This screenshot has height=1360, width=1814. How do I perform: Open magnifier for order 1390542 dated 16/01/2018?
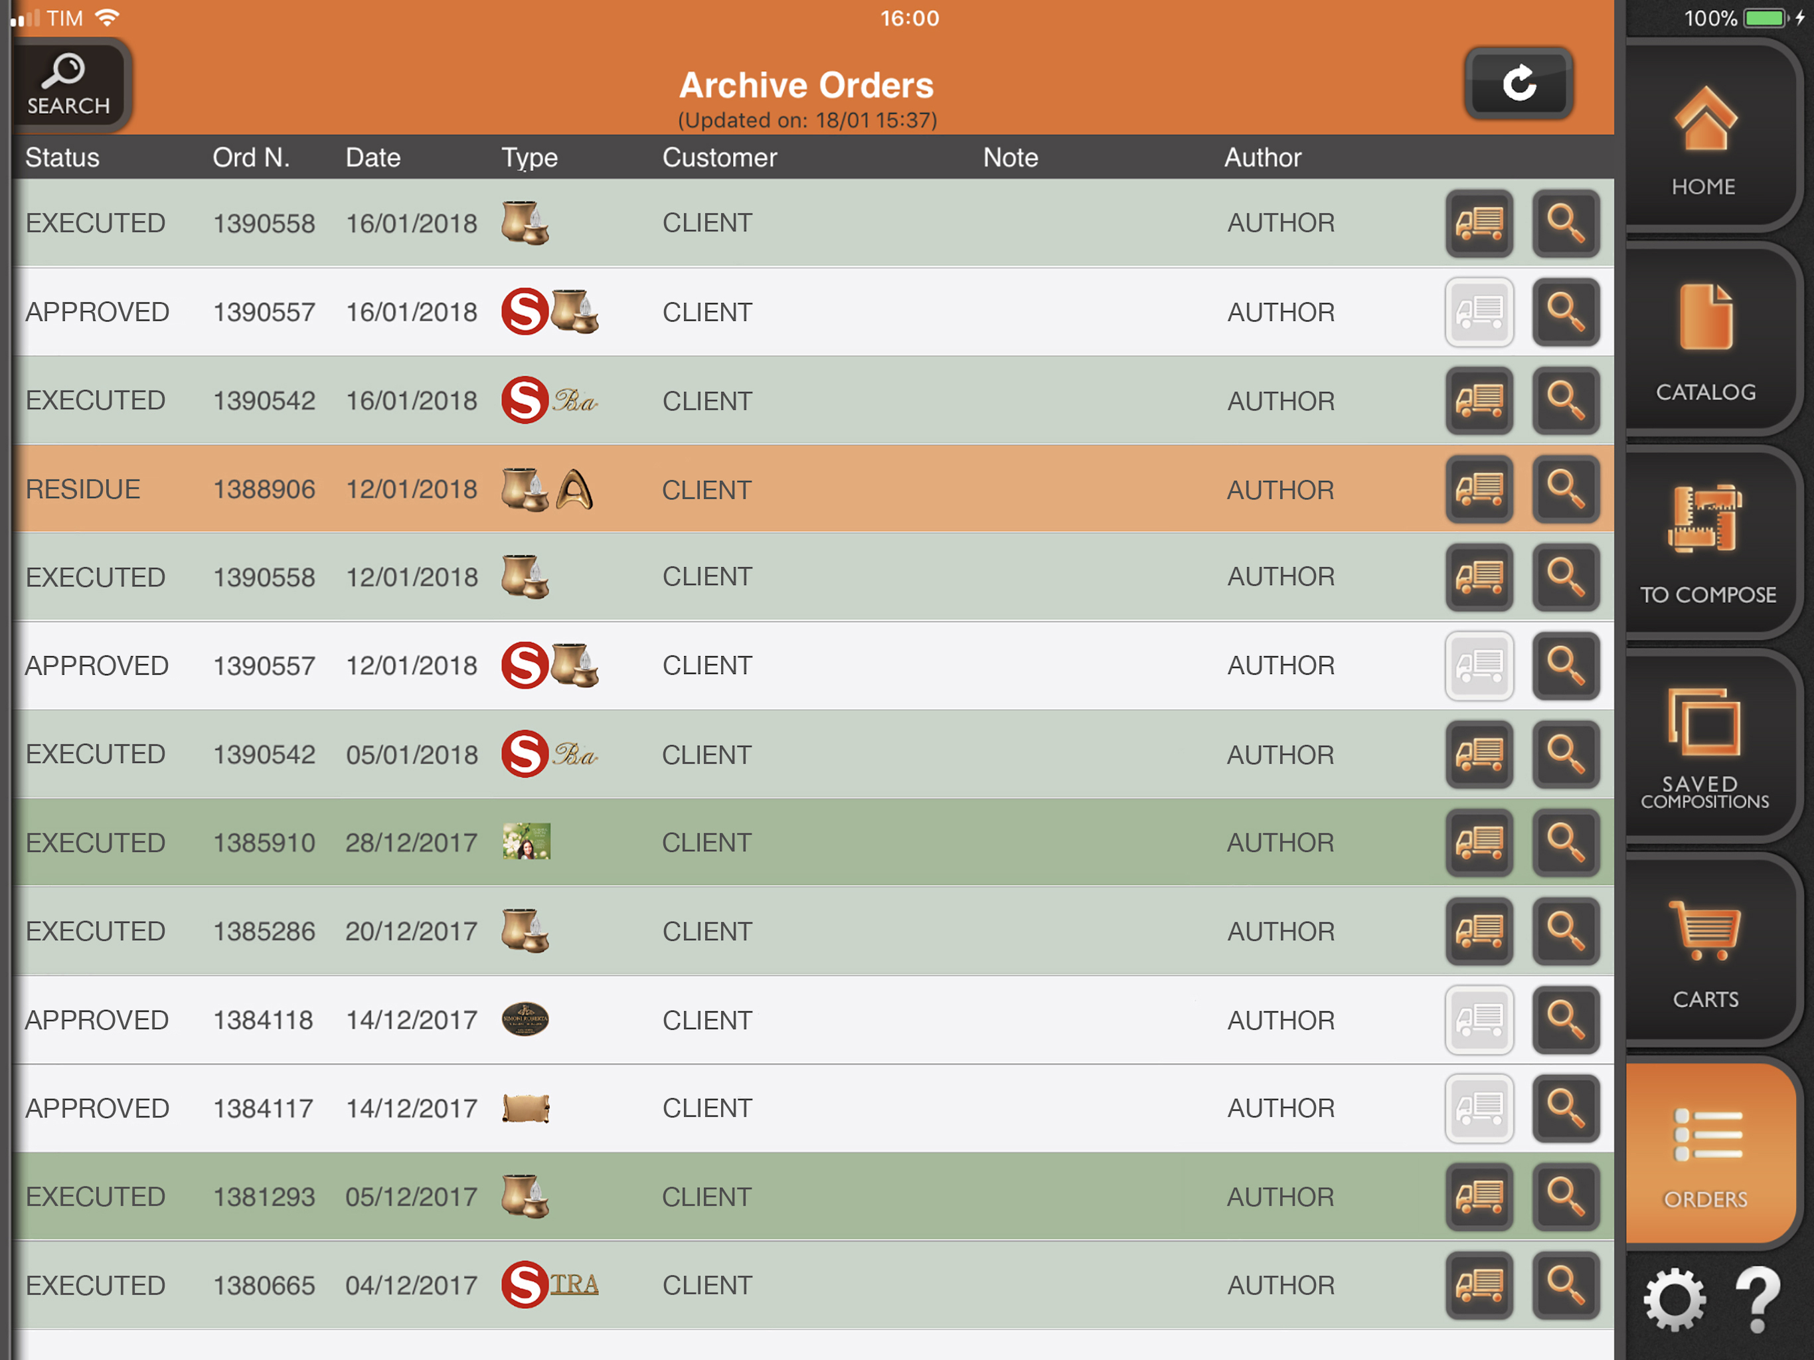point(1566,400)
